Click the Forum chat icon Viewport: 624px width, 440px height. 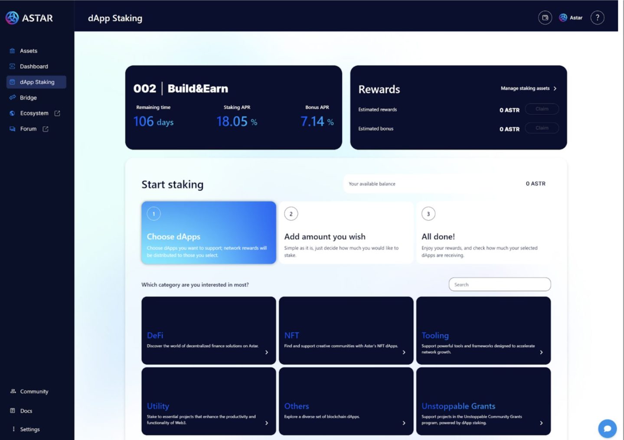click(12, 129)
